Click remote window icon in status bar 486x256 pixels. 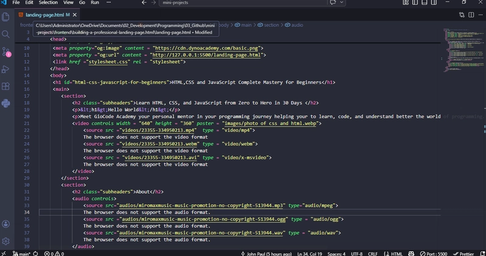(x=4, y=254)
